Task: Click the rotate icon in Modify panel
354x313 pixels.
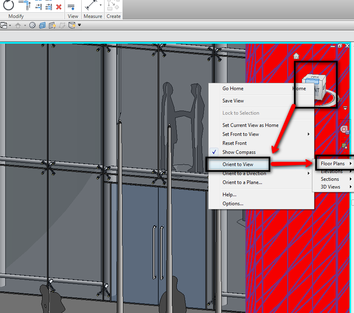Action: click(9, 5)
